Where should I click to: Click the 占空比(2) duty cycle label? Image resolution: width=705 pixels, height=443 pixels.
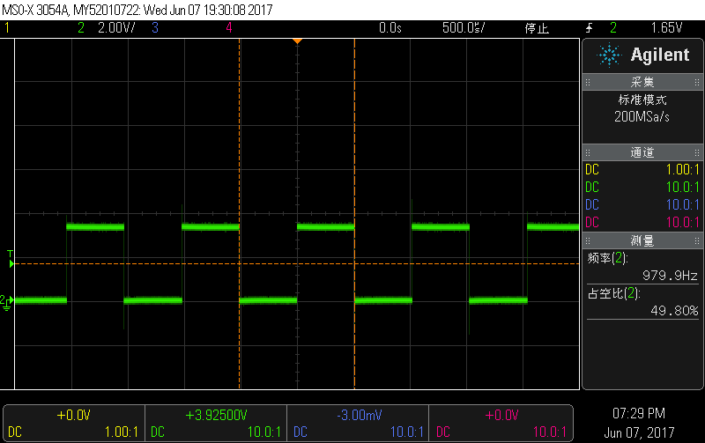pyautogui.click(x=613, y=293)
